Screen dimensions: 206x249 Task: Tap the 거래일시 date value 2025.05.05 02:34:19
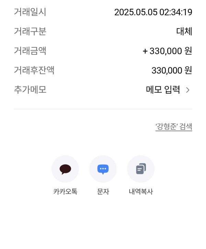[153, 12]
